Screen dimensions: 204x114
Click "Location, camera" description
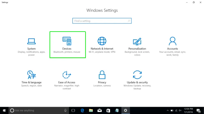tap(102, 86)
